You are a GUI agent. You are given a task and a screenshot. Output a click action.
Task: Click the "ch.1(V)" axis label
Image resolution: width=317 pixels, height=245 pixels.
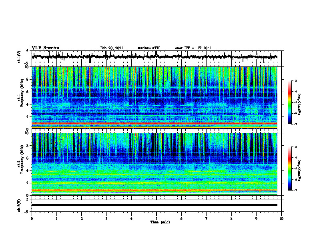click(x=19, y=57)
